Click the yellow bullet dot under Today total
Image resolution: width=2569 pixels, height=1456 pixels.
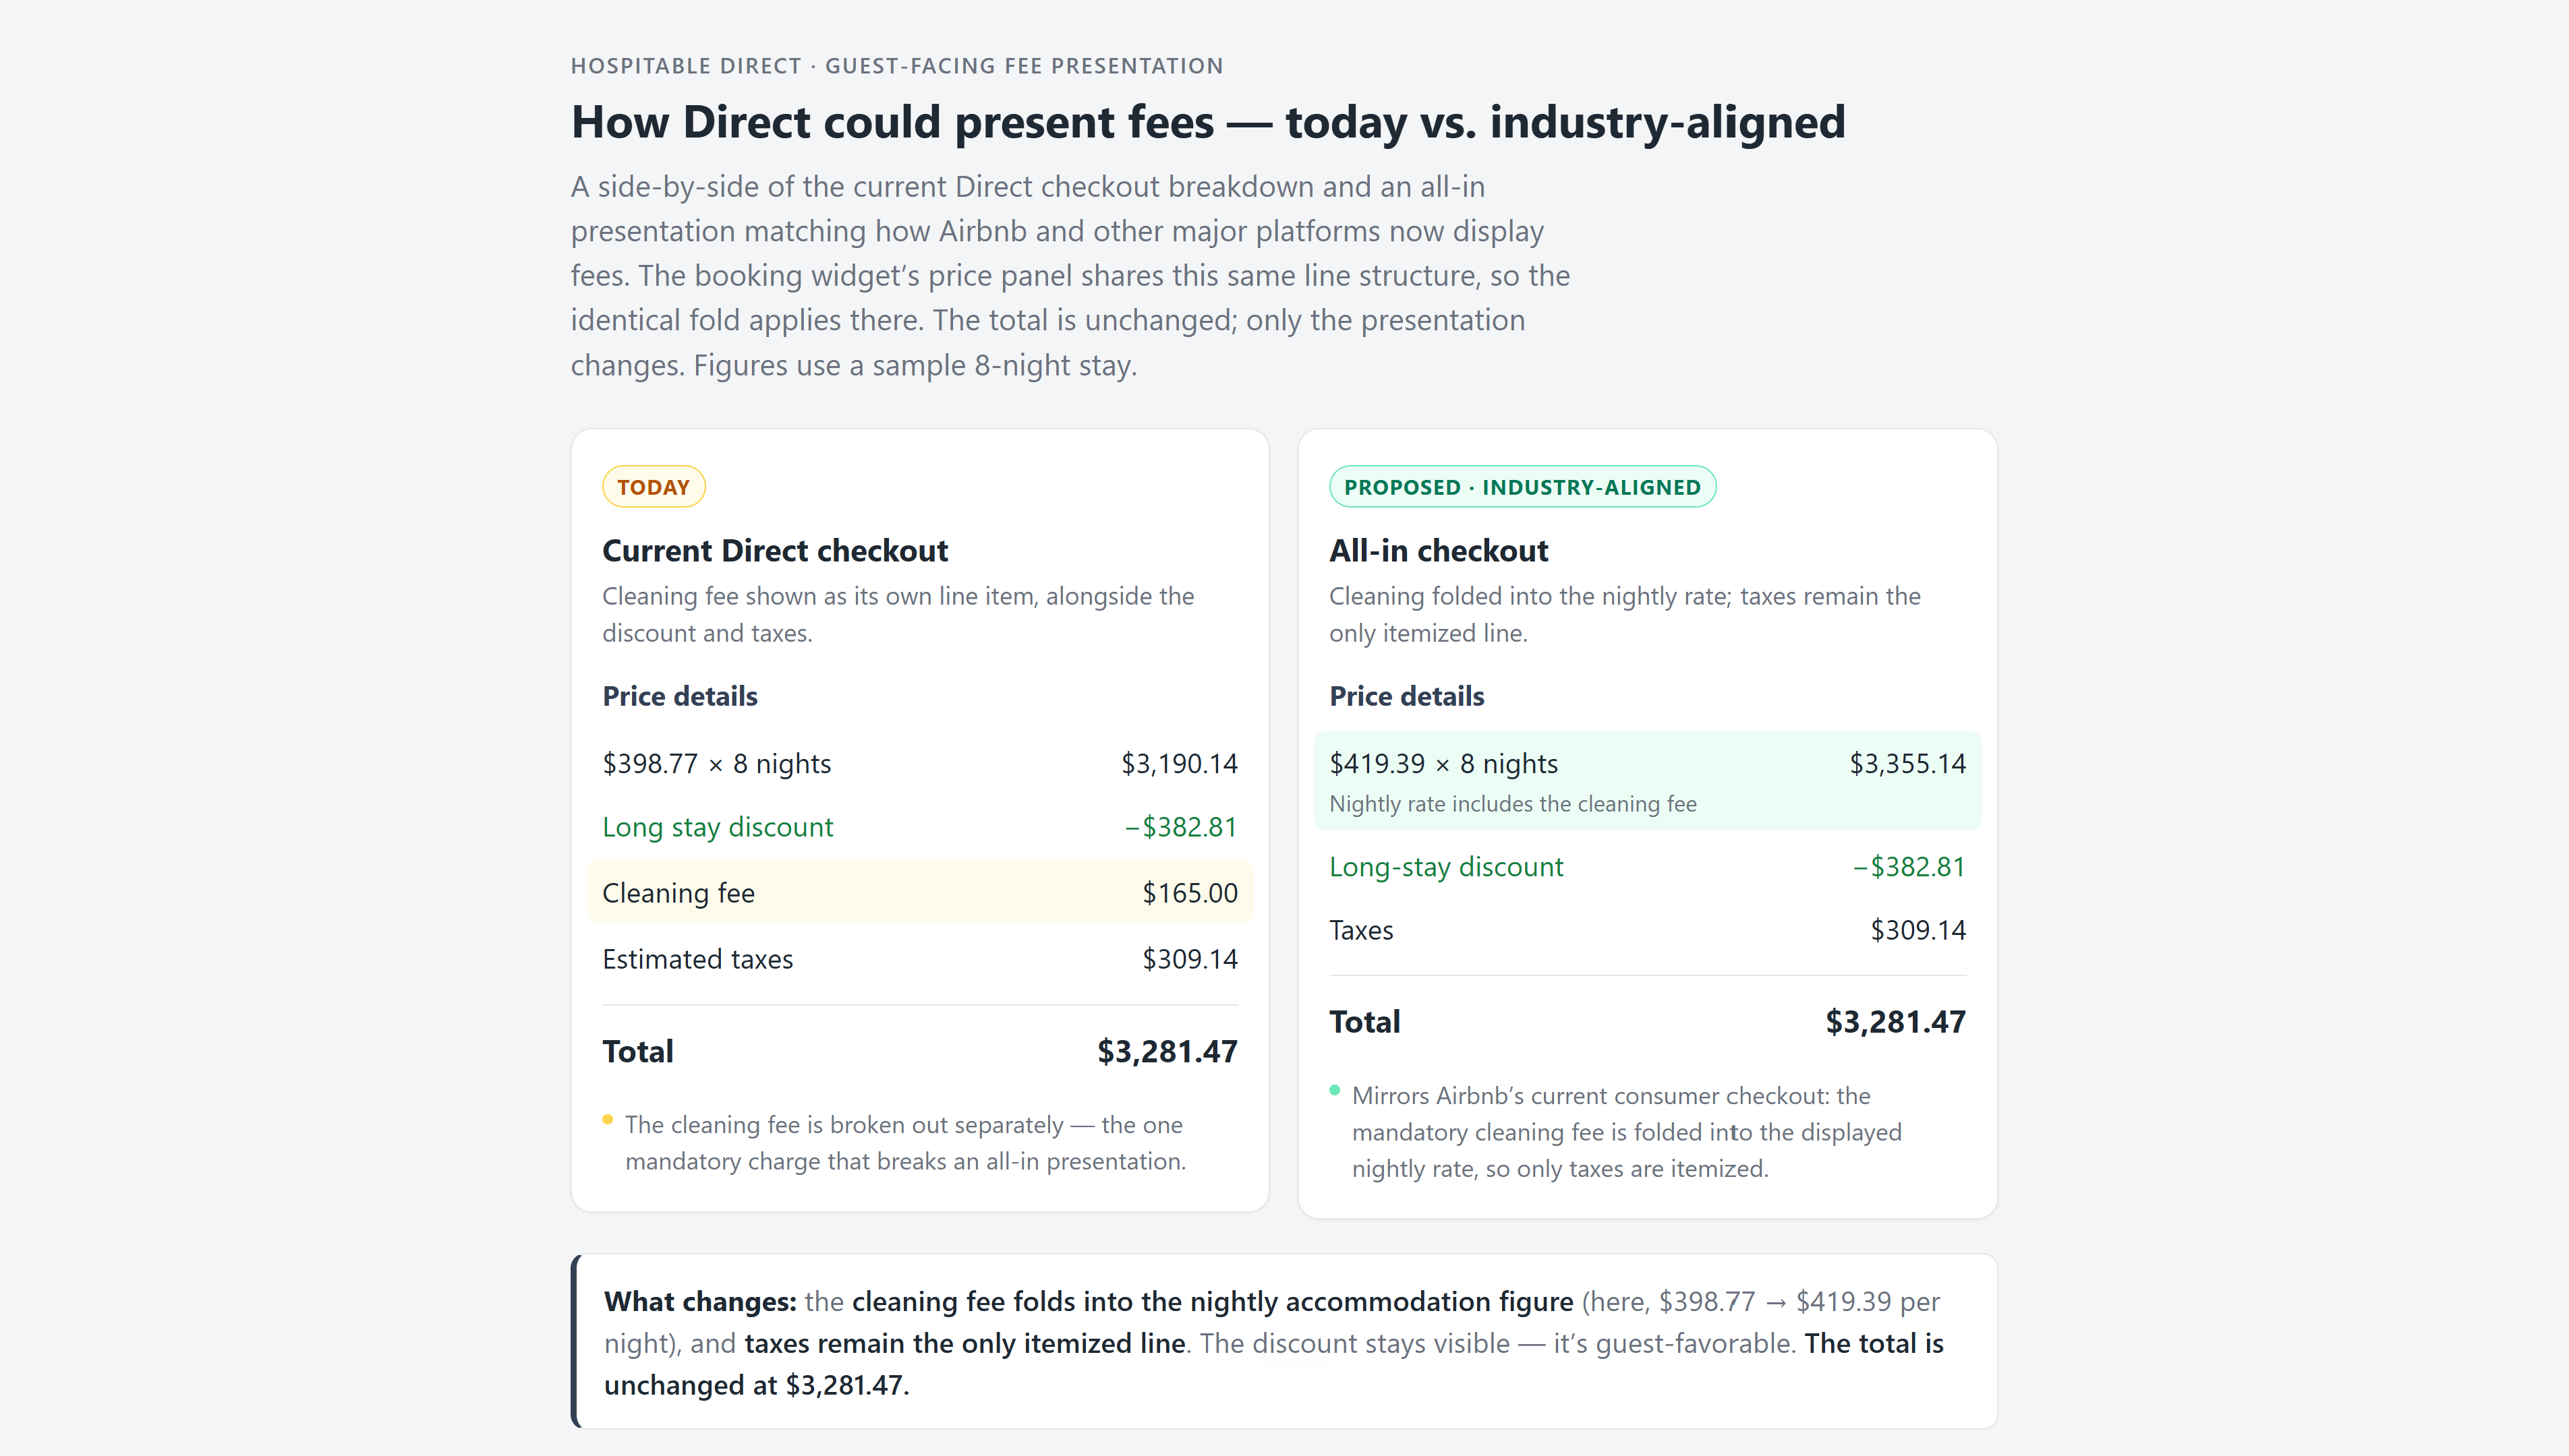607,1120
